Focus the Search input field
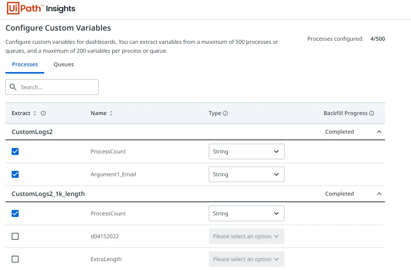Screen dimensions: 411x270 click(52, 87)
